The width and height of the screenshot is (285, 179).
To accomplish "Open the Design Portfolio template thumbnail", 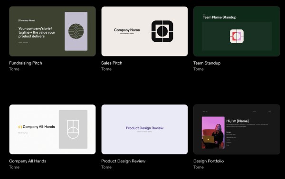I will pos(237,130).
